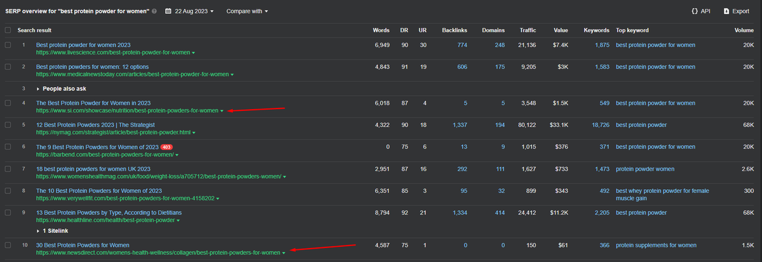Expand the 1 Sitelink row
This screenshot has height=262, width=762.
point(54,231)
